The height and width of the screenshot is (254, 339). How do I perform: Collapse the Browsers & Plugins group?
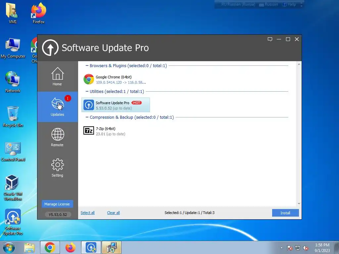pyautogui.click(x=87, y=66)
